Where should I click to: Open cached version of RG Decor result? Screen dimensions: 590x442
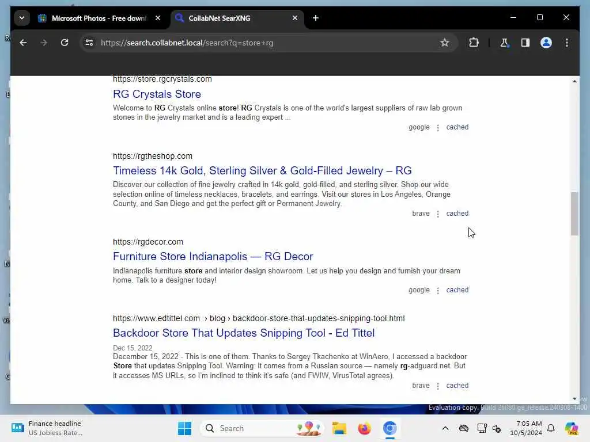click(x=457, y=290)
